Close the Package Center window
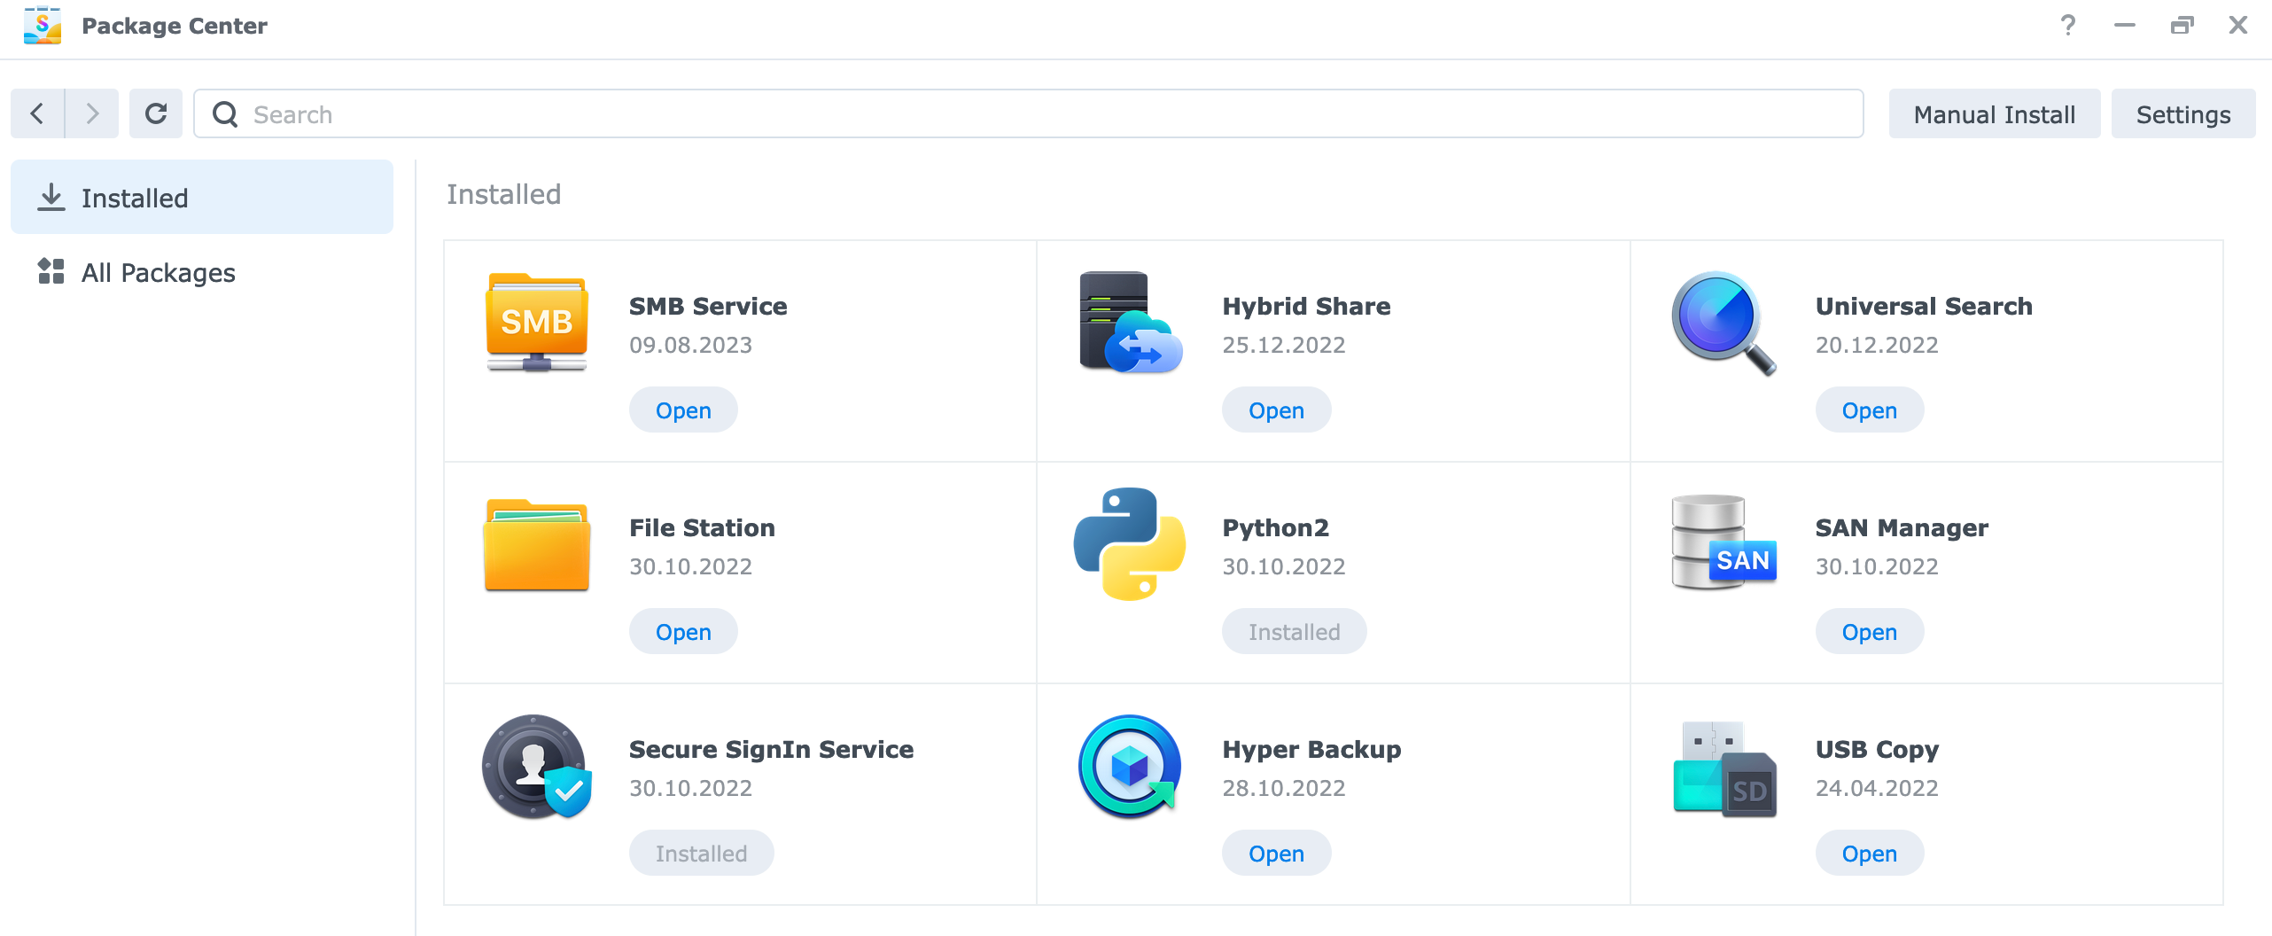Viewport: 2272px width, 936px height. pyautogui.click(x=2238, y=25)
